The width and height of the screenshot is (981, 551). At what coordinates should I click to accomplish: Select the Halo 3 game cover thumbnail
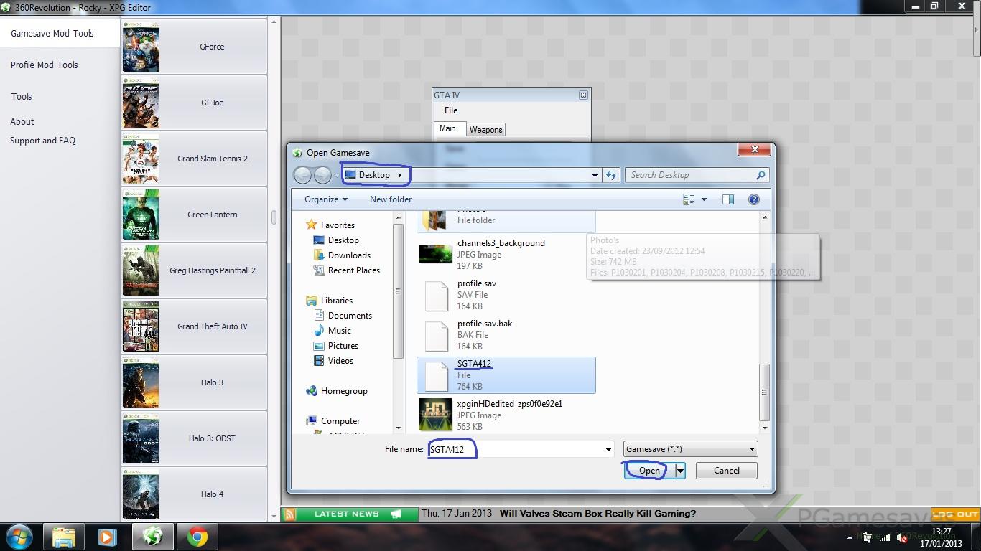(140, 382)
